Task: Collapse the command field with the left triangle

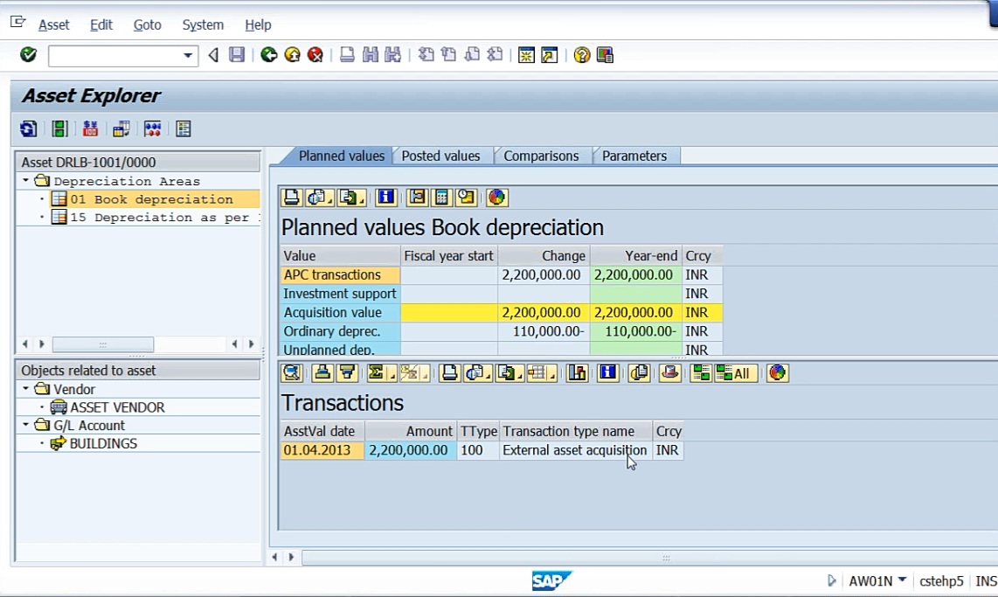Action: pos(213,55)
